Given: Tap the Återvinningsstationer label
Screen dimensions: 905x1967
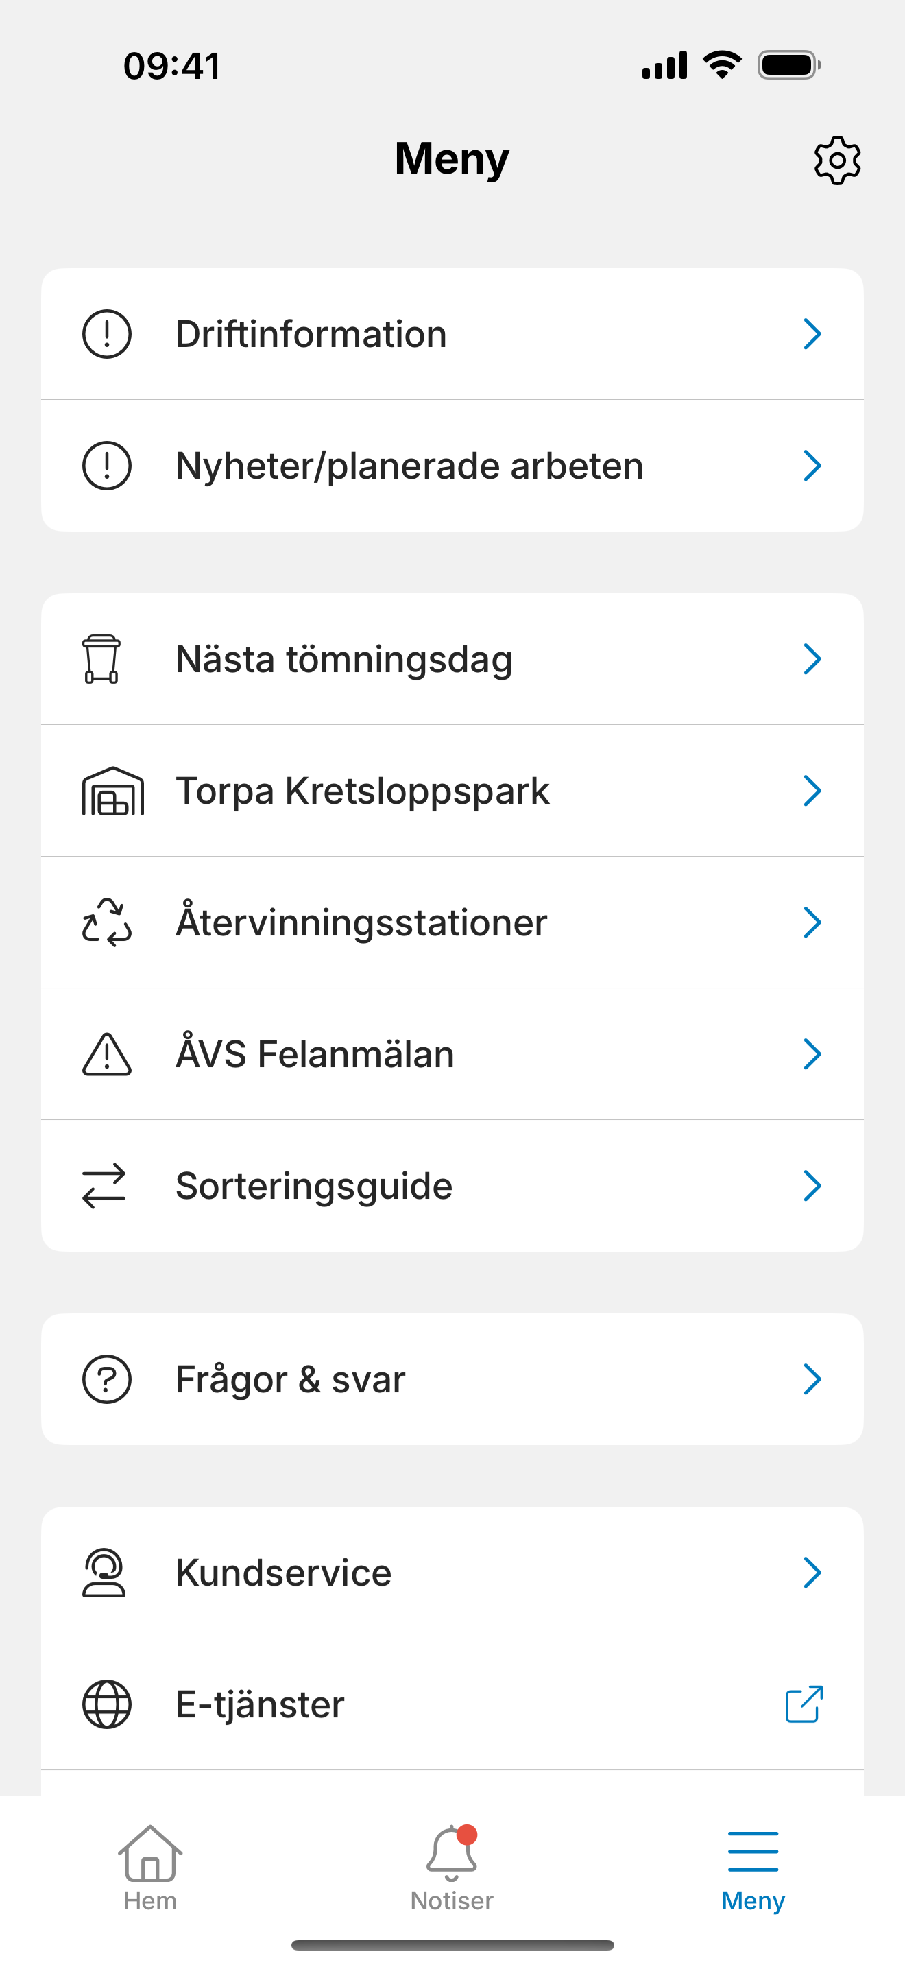Looking at the screenshot, I should (x=362, y=922).
